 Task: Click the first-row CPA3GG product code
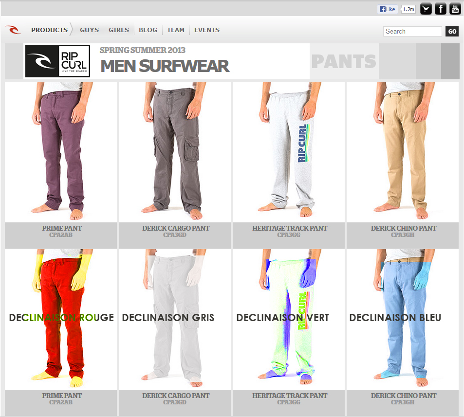point(289,235)
